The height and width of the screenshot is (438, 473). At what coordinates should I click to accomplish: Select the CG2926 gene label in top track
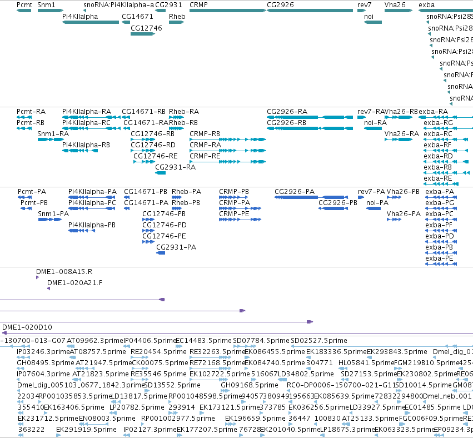pyautogui.click(x=280, y=5)
